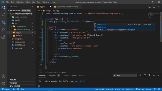Open PasswordStreng... file in explorer
Screen dimensions: 162x91
coord(21,29)
